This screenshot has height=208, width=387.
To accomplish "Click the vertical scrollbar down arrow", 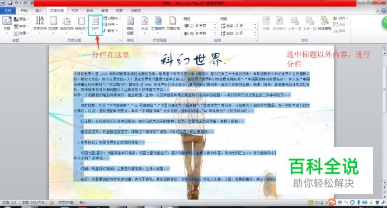I will (384, 183).
